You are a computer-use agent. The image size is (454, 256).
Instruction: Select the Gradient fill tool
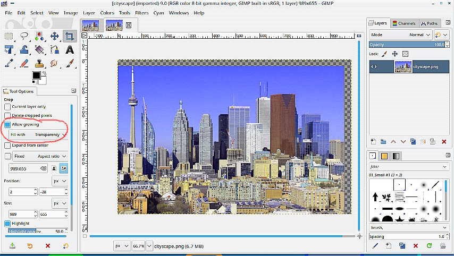[x=39, y=50]
